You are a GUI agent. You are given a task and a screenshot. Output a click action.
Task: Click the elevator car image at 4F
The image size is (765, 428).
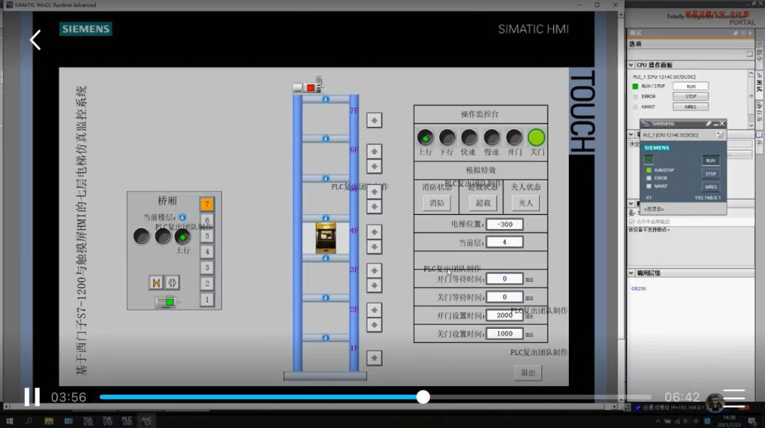(325, 238)
